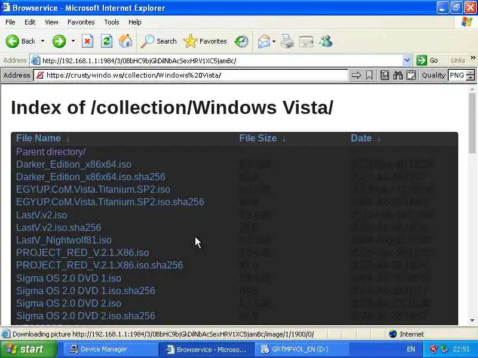Screen dimensions: 478x358
Task: Open the File menu
Action: click(x=10, y=22)
